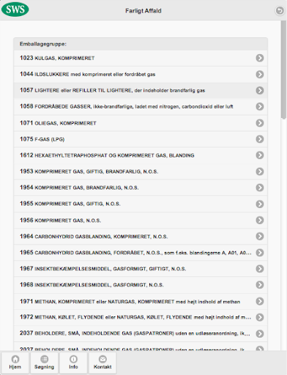Screen dimensions: 287x375
Task: Expand 1964 Carbonhydrid gasblanding, komprimeret arrow
Action: pyautogui.click(x=260, y=236)
